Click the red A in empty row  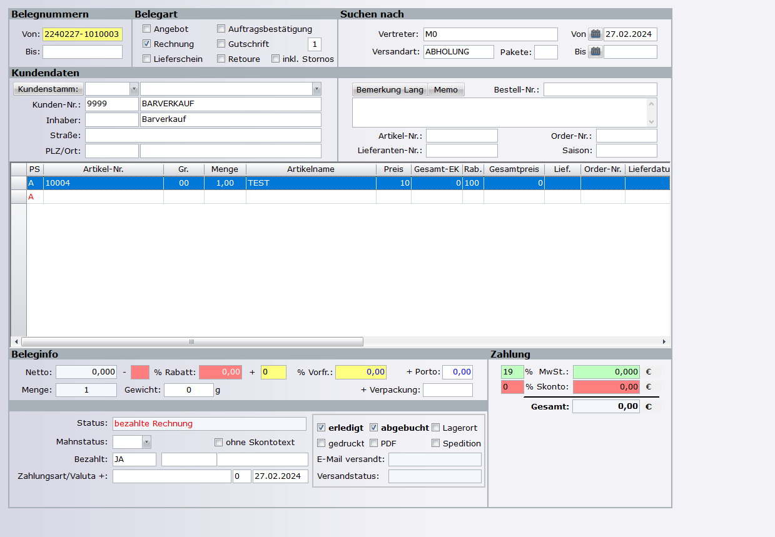(31, 197)
